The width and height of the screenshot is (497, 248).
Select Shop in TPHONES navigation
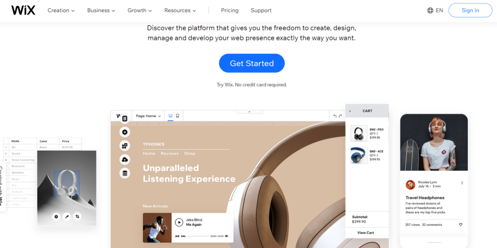pyautogui.click(x=190, y=154)
